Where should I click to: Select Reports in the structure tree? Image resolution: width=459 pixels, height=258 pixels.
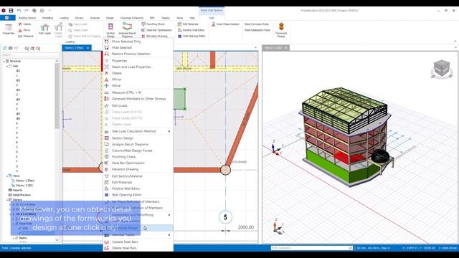17,190
